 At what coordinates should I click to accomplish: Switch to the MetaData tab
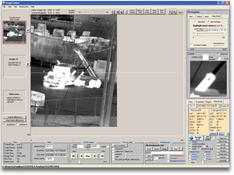[218, 102]
